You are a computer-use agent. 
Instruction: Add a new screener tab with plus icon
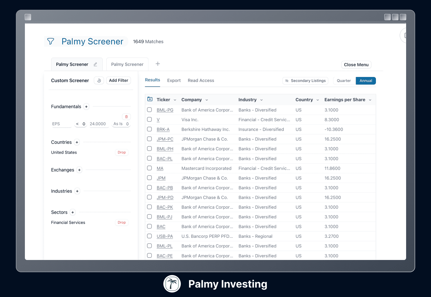(158, 64)
